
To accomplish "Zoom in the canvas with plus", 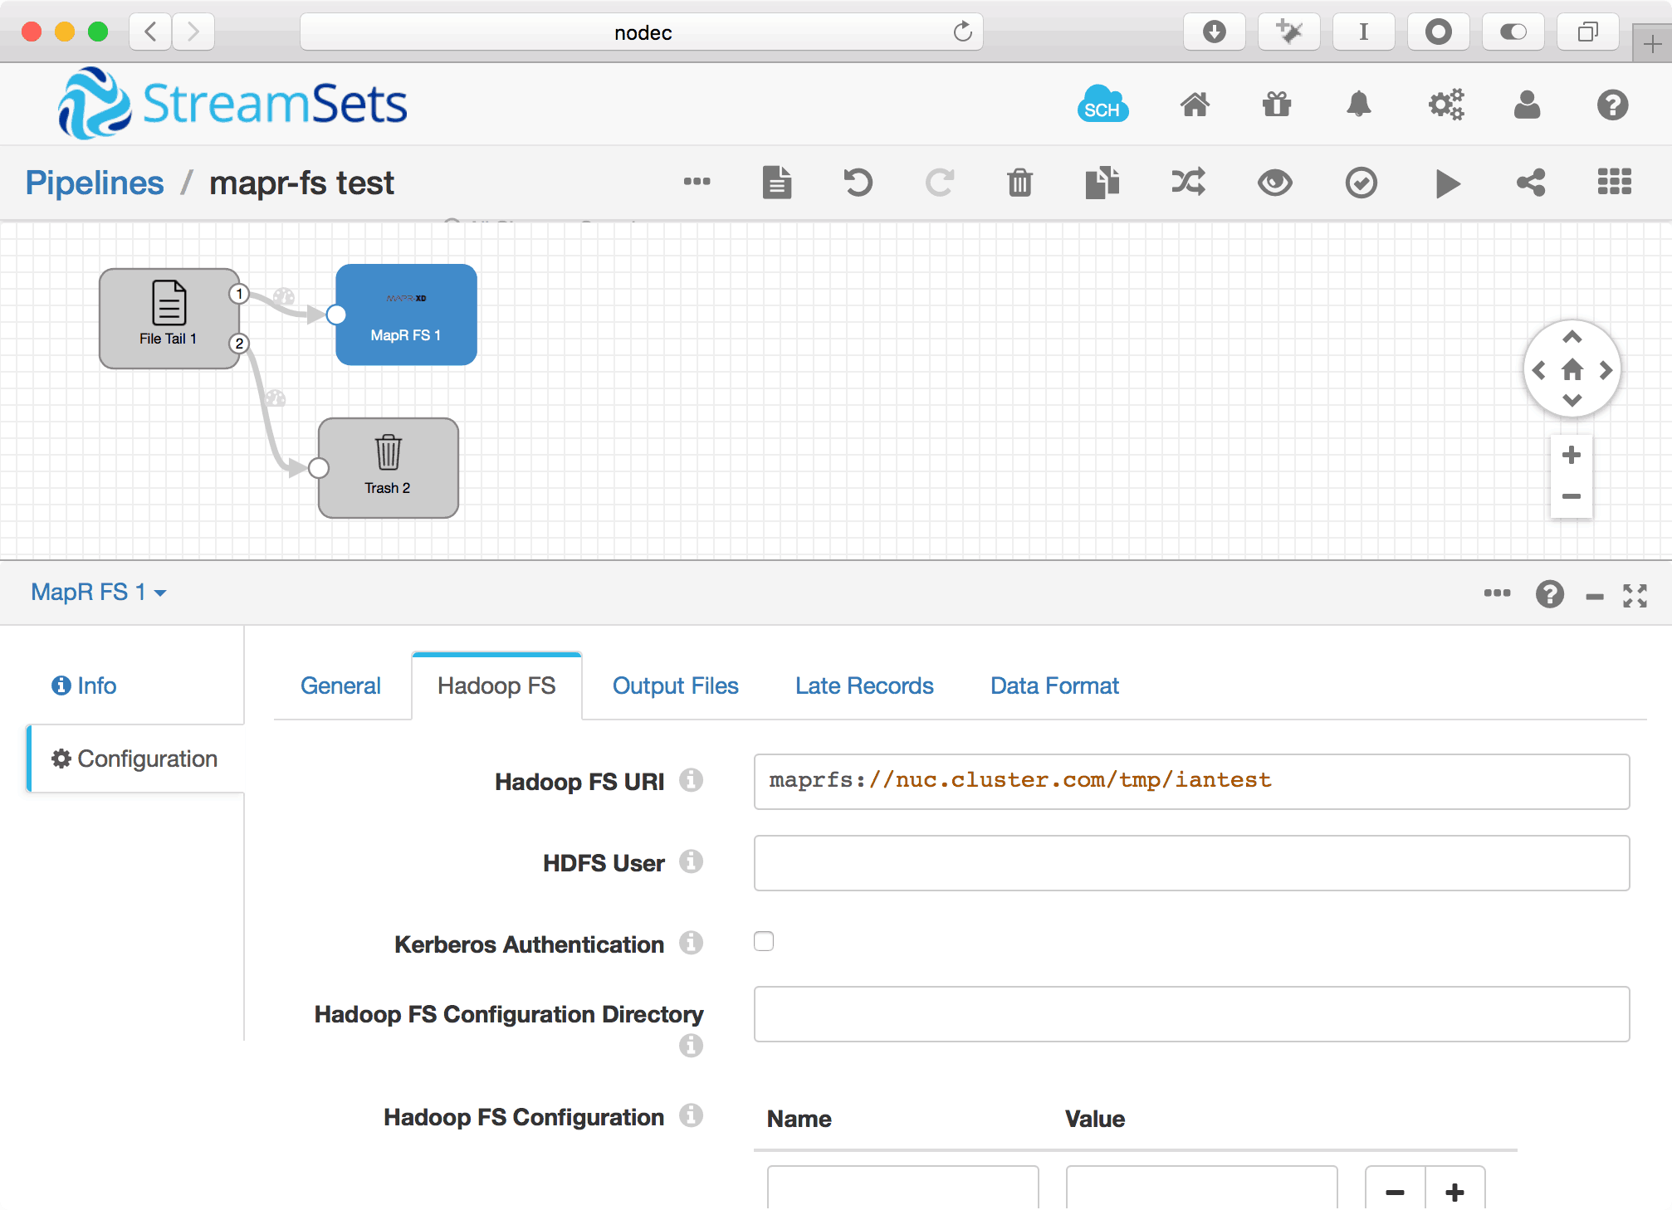I will [1571, 456].
